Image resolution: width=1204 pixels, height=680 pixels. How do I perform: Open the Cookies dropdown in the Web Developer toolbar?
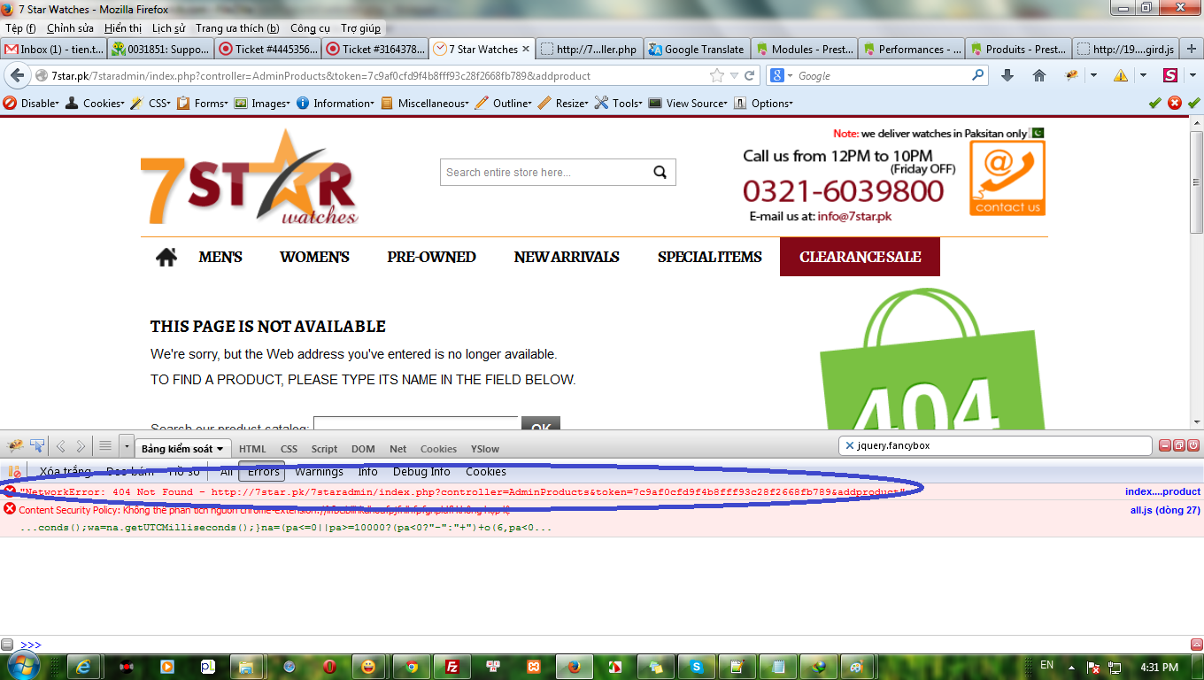(96, 104)
